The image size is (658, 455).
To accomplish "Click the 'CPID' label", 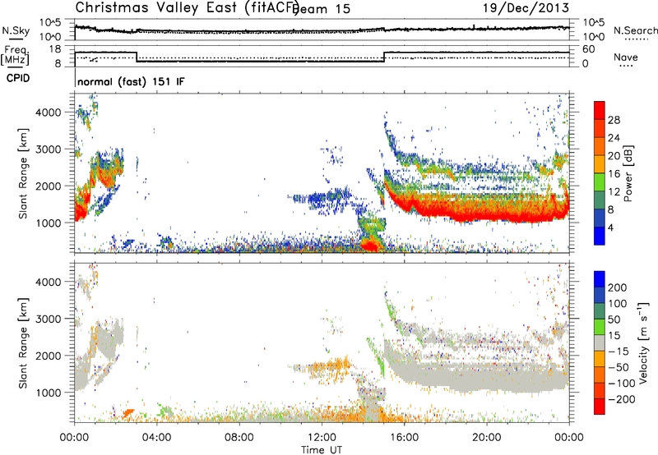I will click(18, 78).
